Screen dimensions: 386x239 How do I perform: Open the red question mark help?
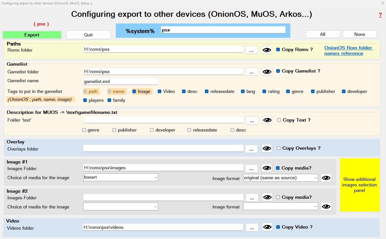380,15
